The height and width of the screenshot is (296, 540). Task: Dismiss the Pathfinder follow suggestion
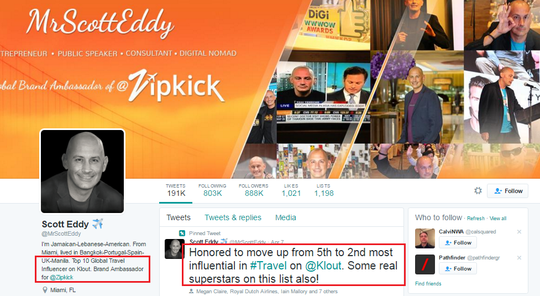pyautogui.click(x=519, y=258)
